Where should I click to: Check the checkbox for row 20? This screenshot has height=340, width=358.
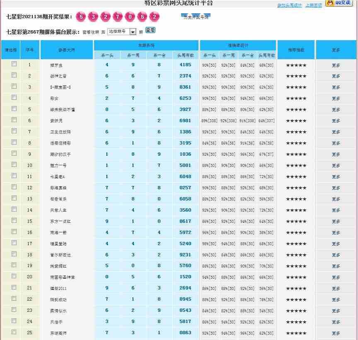coord(14,276)
